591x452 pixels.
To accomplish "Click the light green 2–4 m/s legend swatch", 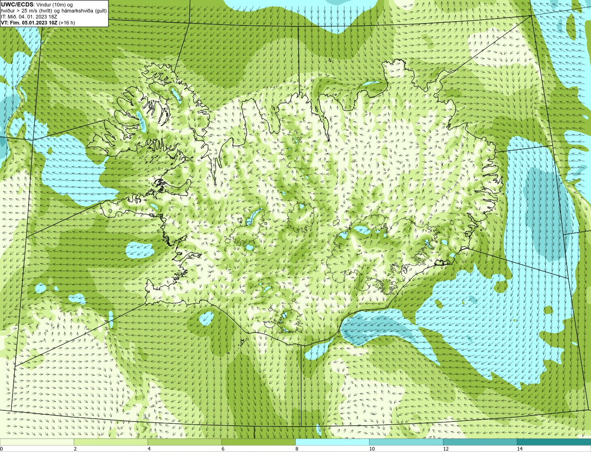I will [111, 442].
